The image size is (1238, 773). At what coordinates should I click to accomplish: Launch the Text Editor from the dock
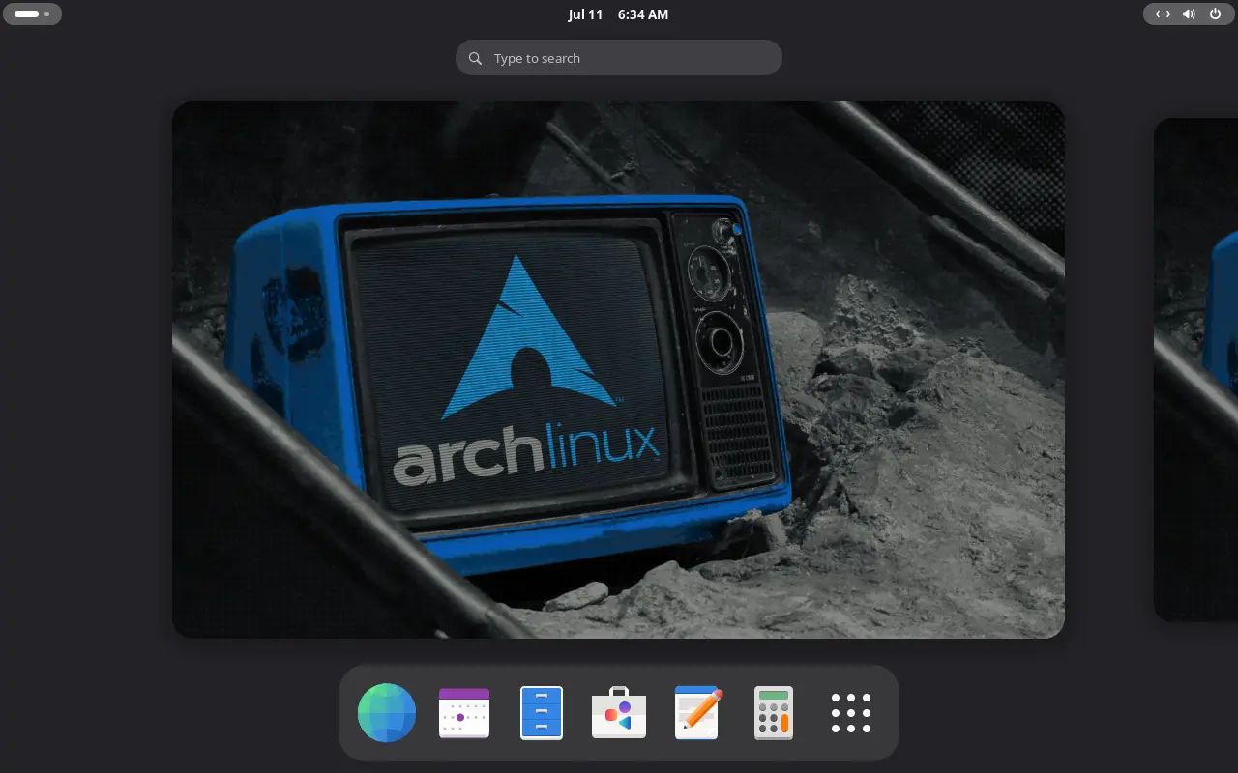(697, 713)
